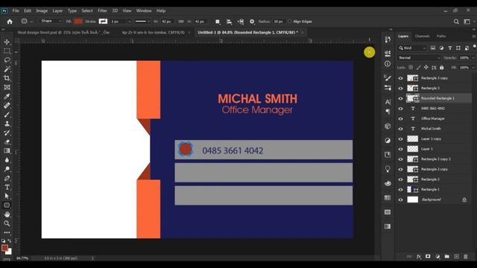The height and width of the screenshot is (268, 477).
Task: Open the Normal blend mode dropdown
Action: click(x=419, y=58)
